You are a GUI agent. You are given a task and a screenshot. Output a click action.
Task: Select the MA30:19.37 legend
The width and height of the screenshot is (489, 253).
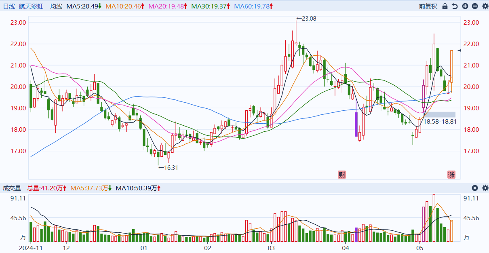click(x=211, y=6)
